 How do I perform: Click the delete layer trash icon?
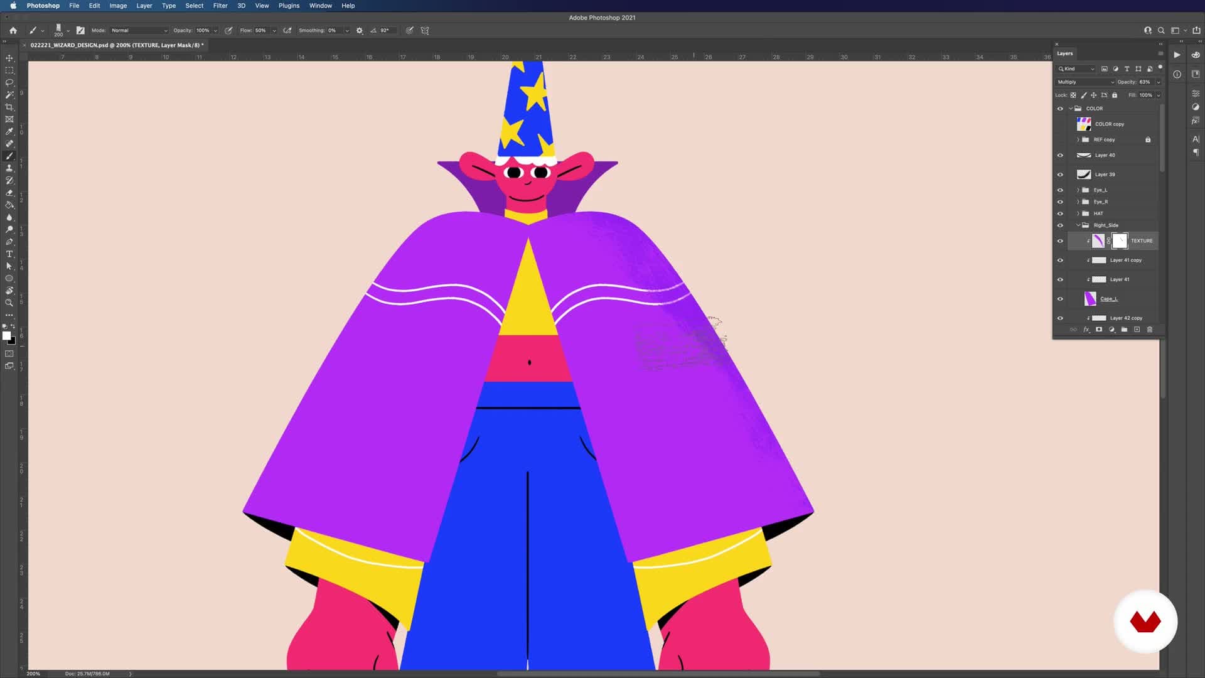point(1150,330)
